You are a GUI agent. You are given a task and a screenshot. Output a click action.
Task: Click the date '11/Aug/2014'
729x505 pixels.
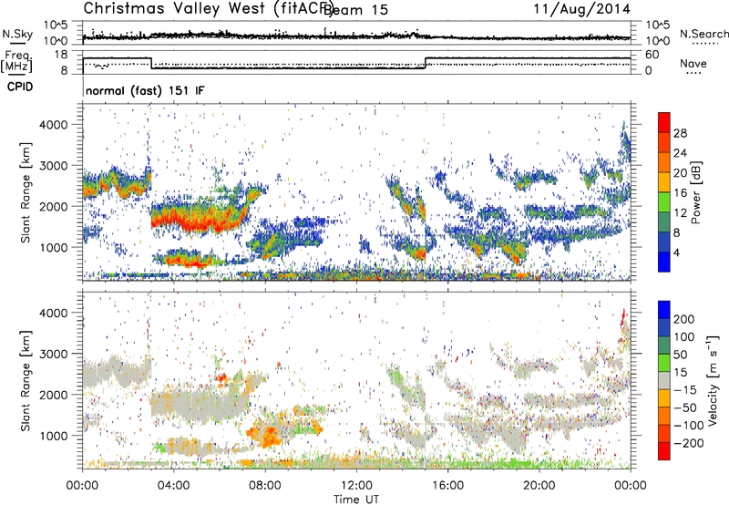pos(581,8)
